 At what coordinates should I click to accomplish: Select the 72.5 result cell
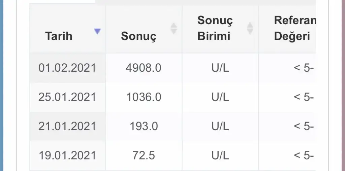click(x=144, y=156)
